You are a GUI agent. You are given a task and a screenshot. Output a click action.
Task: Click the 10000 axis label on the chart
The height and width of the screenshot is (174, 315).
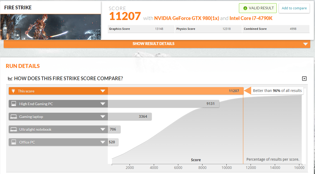227,168
